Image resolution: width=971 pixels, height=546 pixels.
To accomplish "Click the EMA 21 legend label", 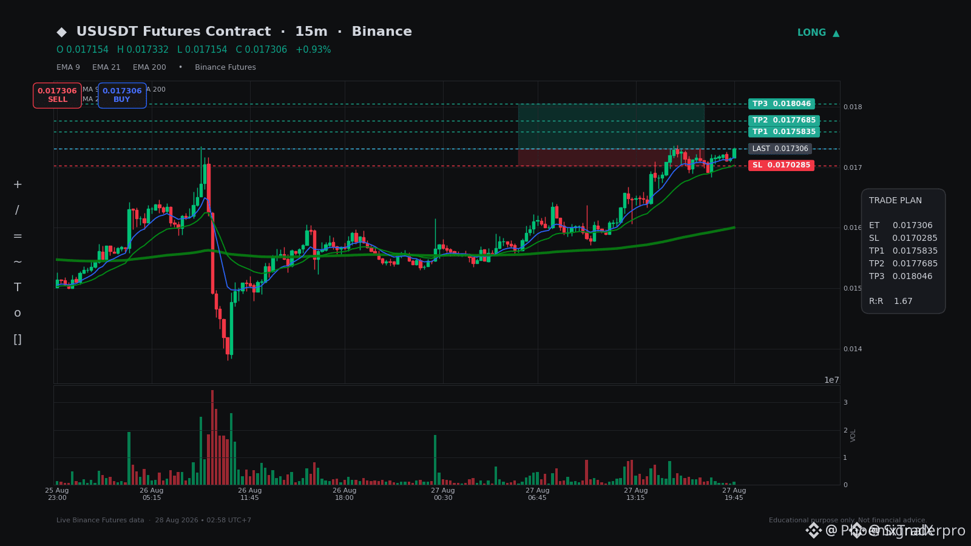I will pos(106,67).
